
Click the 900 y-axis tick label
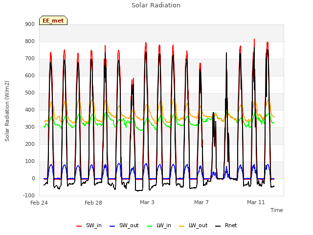tap(30, 24)
